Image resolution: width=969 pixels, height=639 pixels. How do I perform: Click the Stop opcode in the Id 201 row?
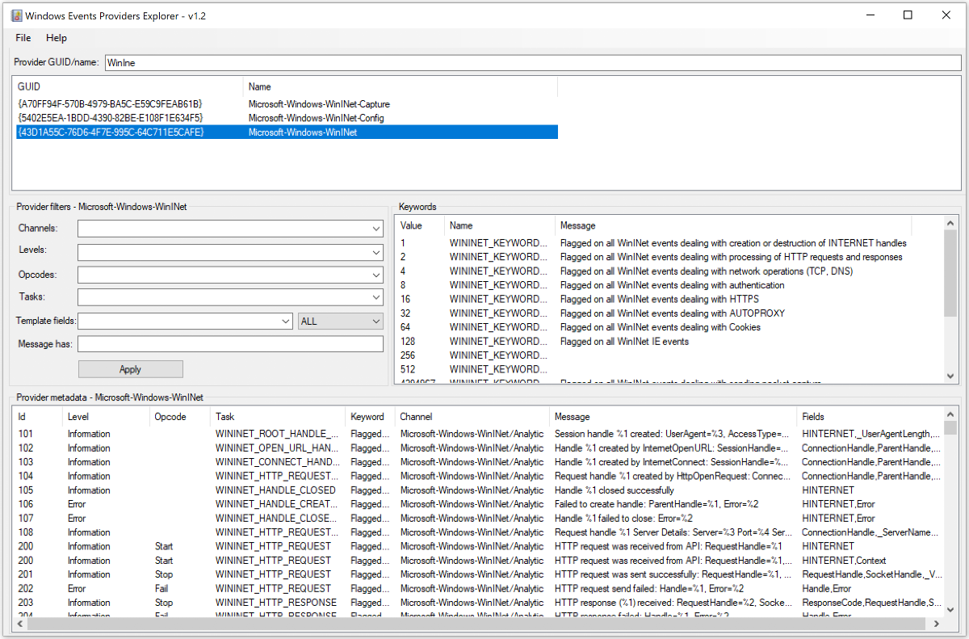click(x=164, y=574)
